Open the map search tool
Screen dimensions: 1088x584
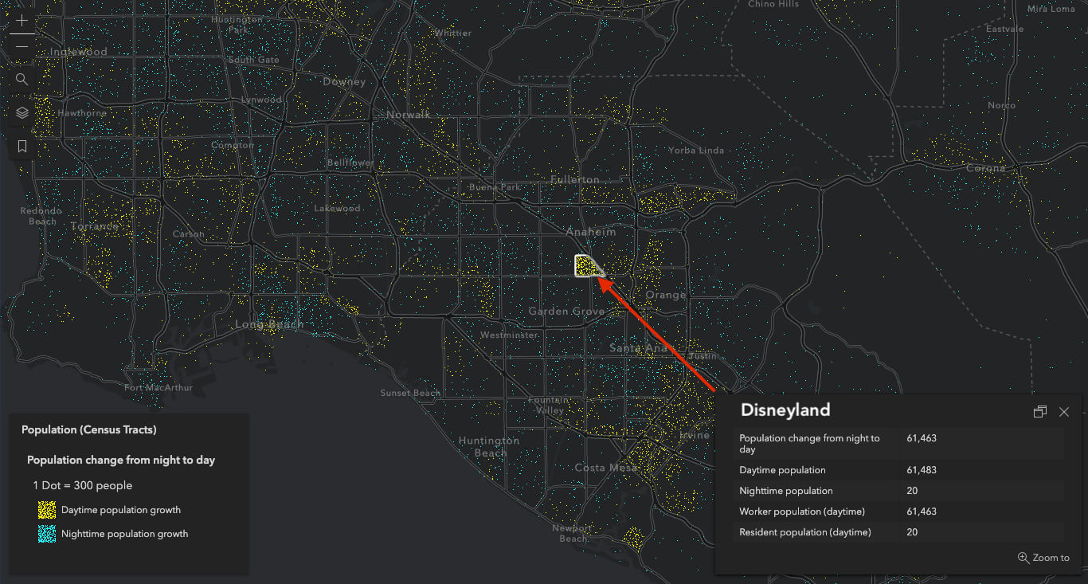pos(21,79)
